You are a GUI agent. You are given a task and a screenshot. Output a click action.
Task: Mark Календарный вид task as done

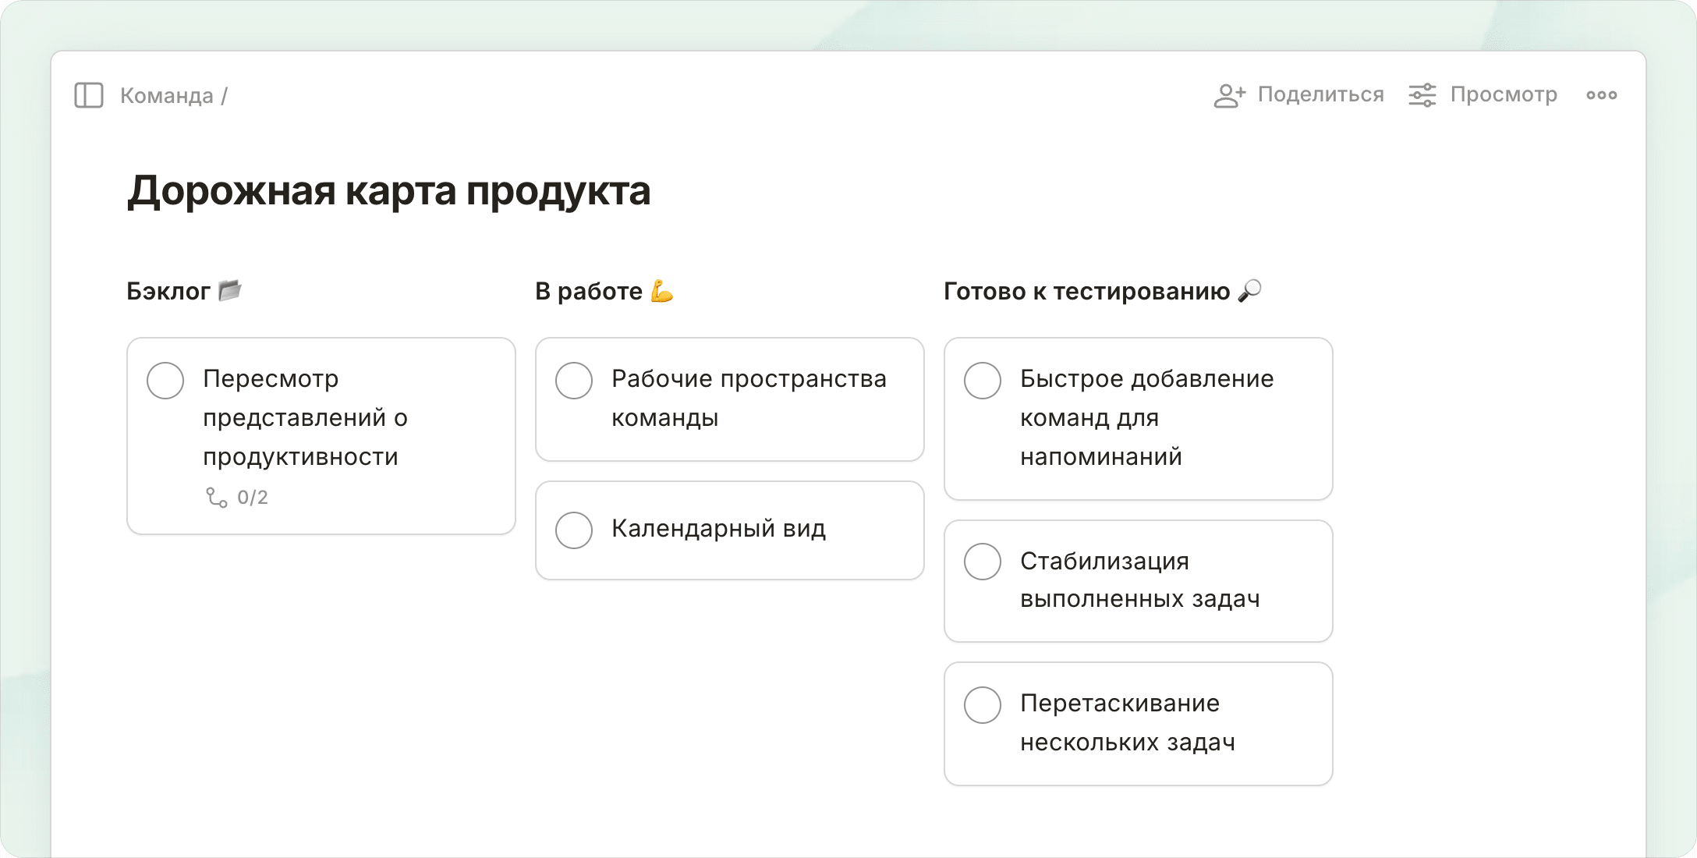click(574, 530)
